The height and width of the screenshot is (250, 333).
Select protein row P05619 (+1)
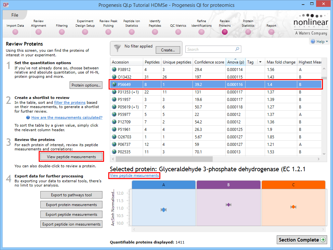tap(216, 107)
